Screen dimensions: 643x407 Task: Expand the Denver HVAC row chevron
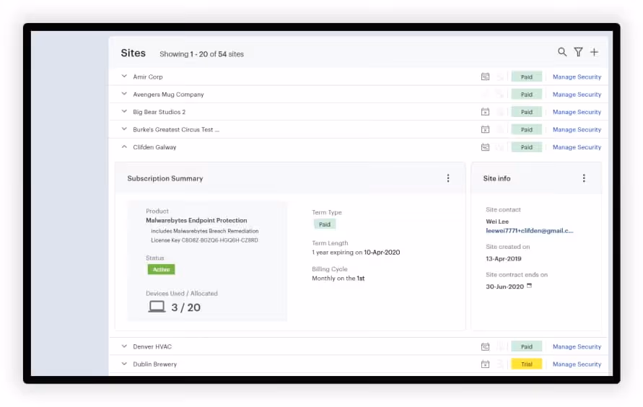click(x=124, y=346)
